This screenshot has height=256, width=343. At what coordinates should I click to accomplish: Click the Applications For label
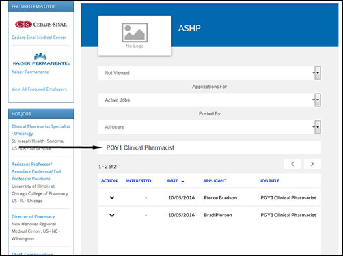point(210,87)
